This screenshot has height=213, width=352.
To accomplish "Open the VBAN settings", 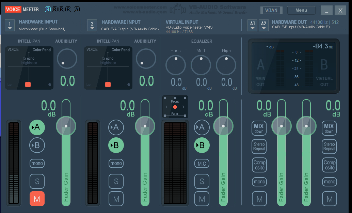I will point(271,10).
